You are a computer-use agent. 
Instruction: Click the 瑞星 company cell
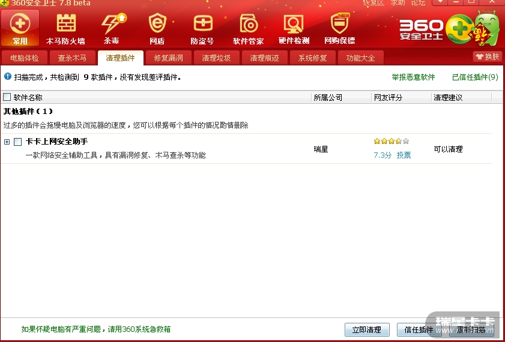(321, 149)
